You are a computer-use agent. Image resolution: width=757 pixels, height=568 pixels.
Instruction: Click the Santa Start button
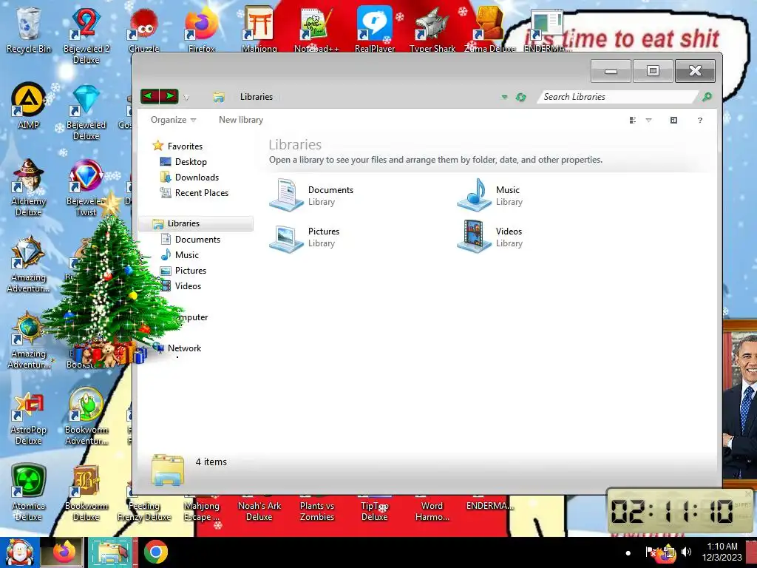point(18,552)
